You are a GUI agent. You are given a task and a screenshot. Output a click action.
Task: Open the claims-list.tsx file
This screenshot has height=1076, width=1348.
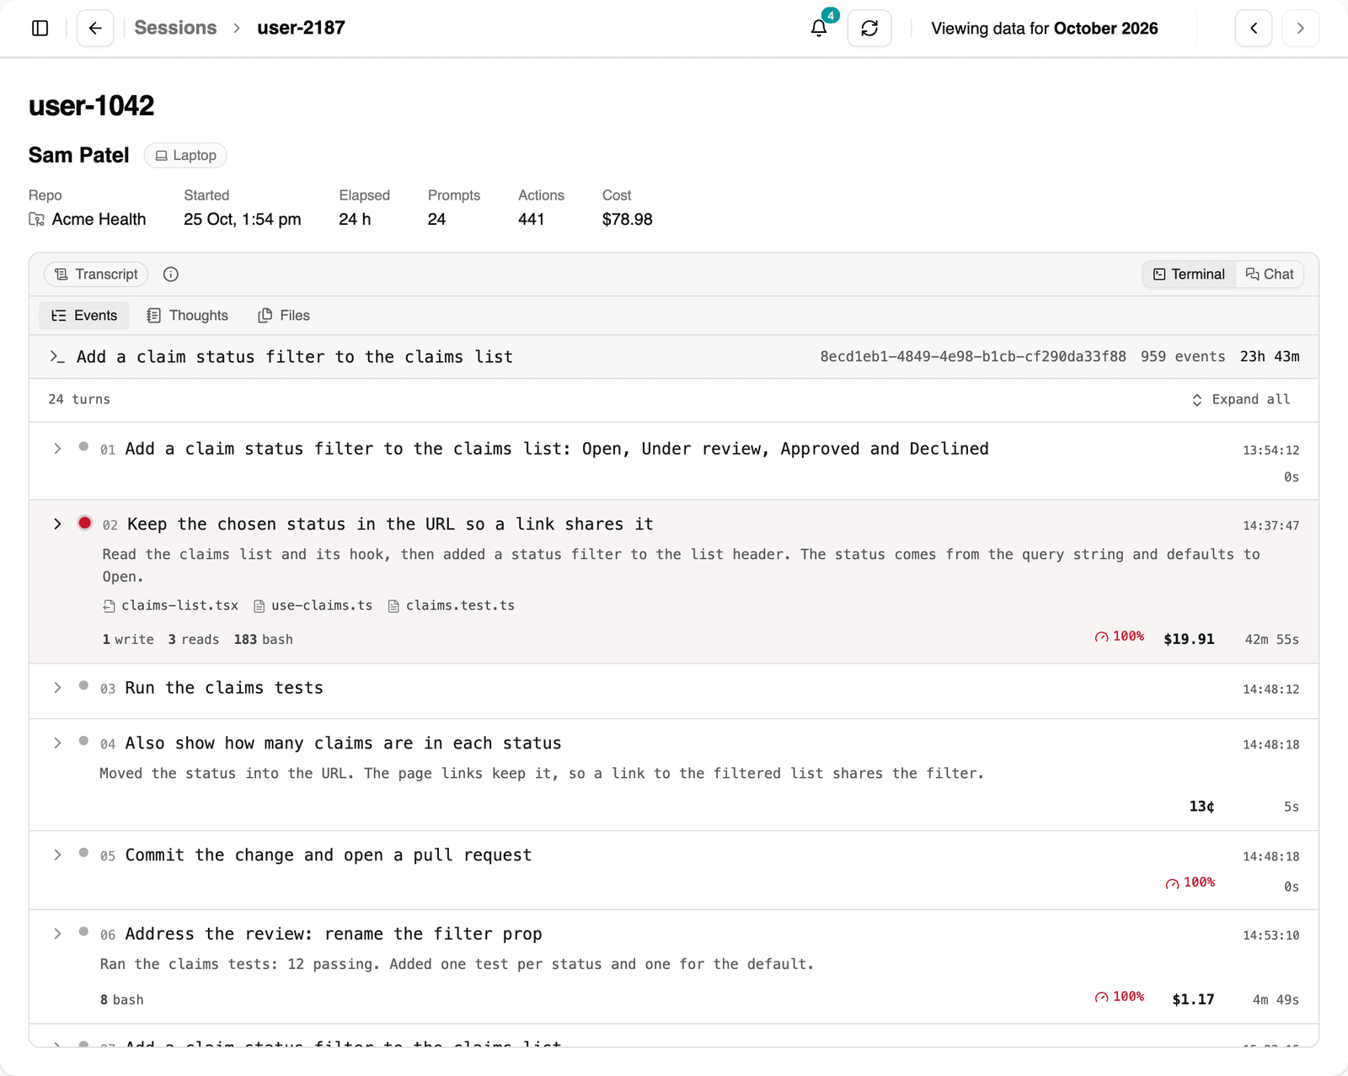point(171,605)
